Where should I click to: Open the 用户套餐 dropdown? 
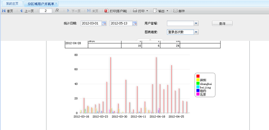click(196, 23)
